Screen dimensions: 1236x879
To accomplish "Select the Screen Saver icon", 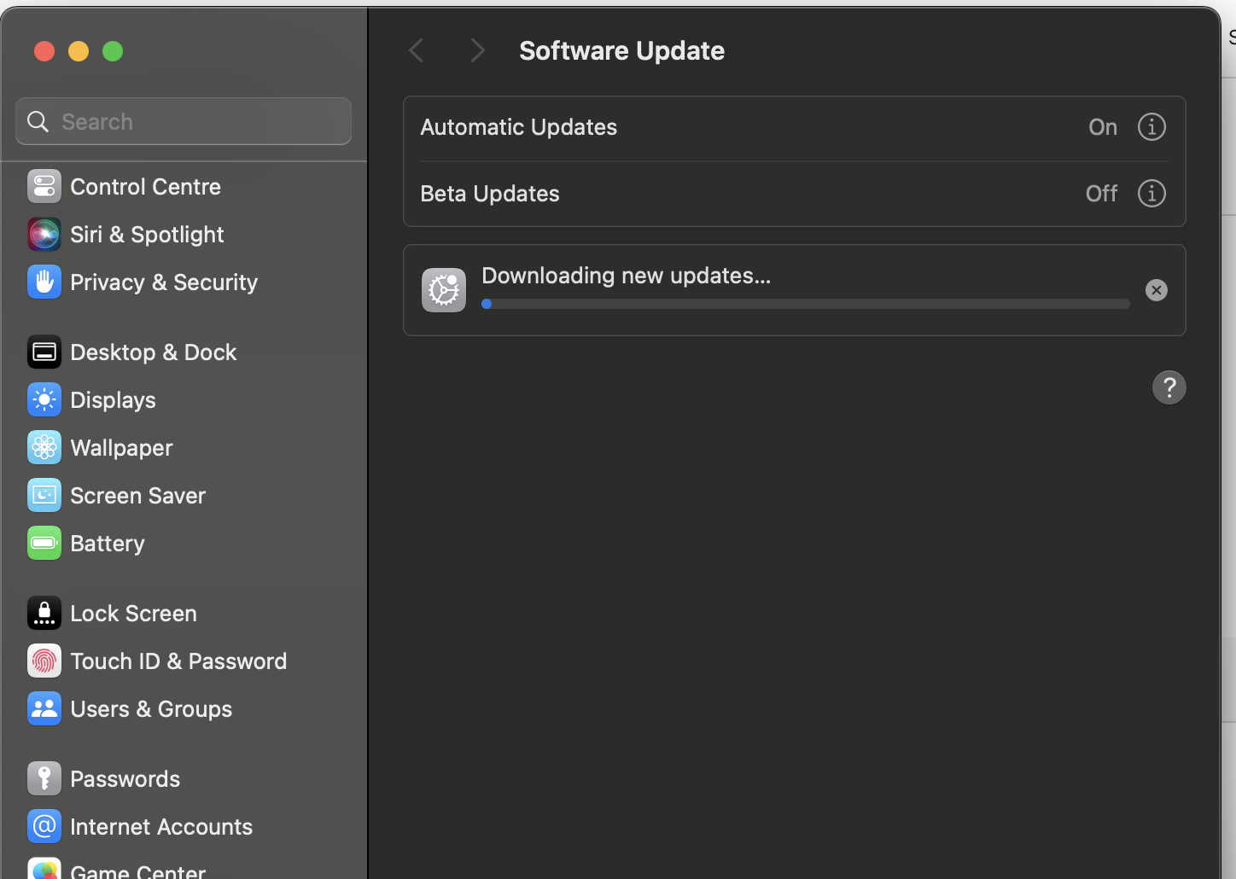I will tap(44, 495).
